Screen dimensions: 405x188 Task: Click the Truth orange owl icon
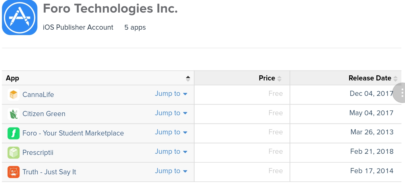click(x=13, y=172)
